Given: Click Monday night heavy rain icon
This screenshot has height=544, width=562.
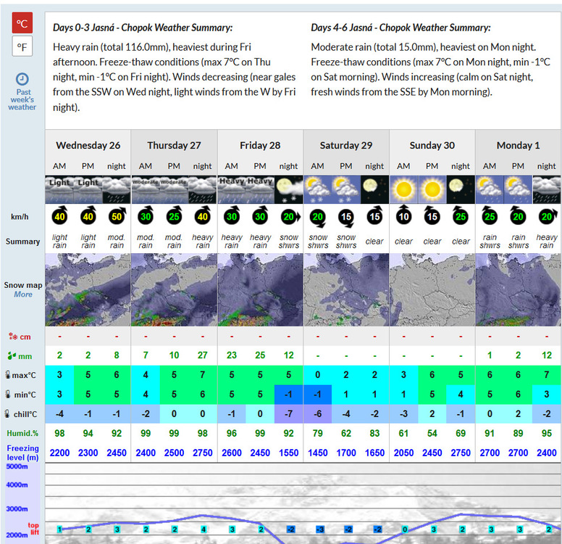Looking at the screenshot, I should click(x=547, y=189).
